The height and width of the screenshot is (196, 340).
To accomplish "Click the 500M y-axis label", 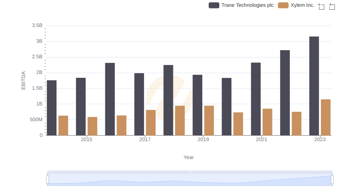I will (x=36, y=119).
